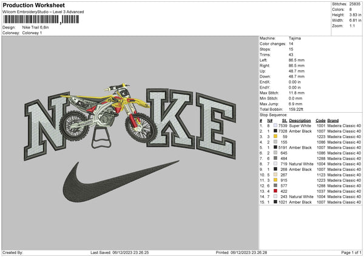The height and width of the screenshot is (257, 364).
Task: Select the design name Nike Trail 6,8in
Action: (36, 27)
